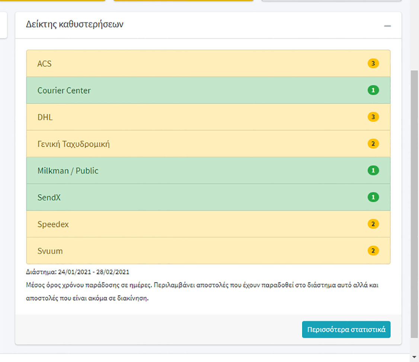The image size is (419, 362).
Task: Click the Milkman / Public badge showing 1
Action: (373, 170)
